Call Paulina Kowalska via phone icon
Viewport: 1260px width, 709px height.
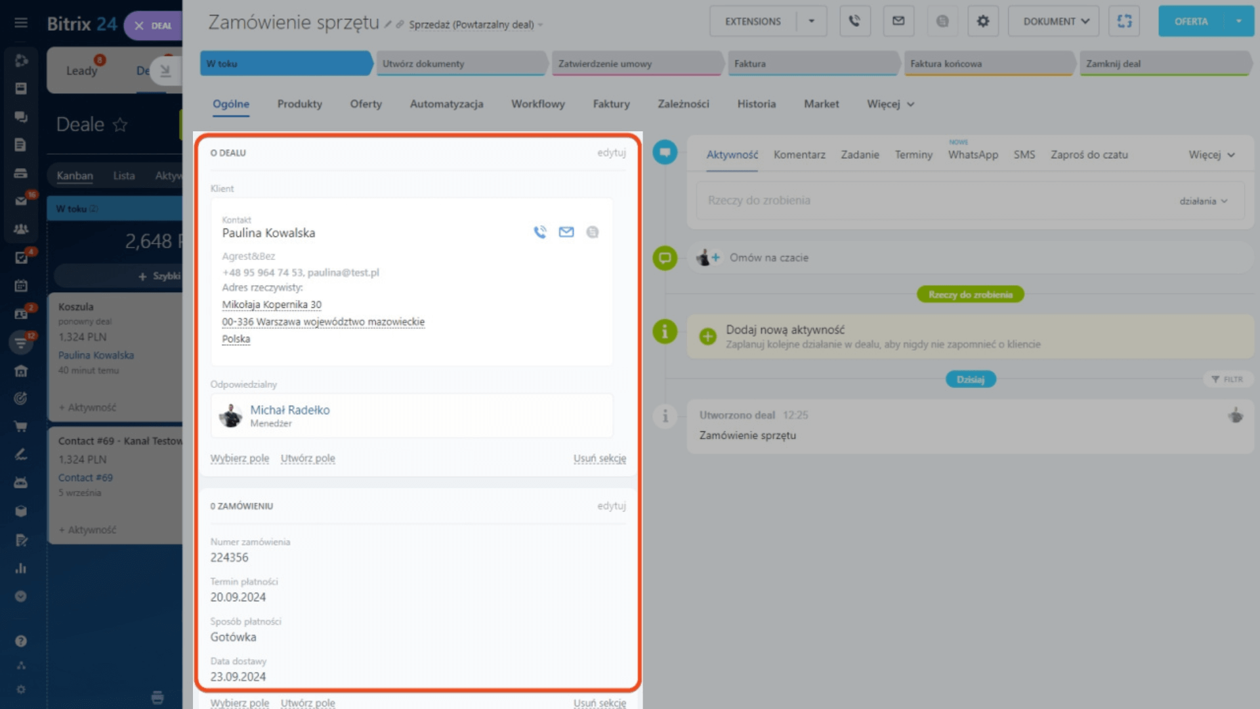tap(539, 232)
